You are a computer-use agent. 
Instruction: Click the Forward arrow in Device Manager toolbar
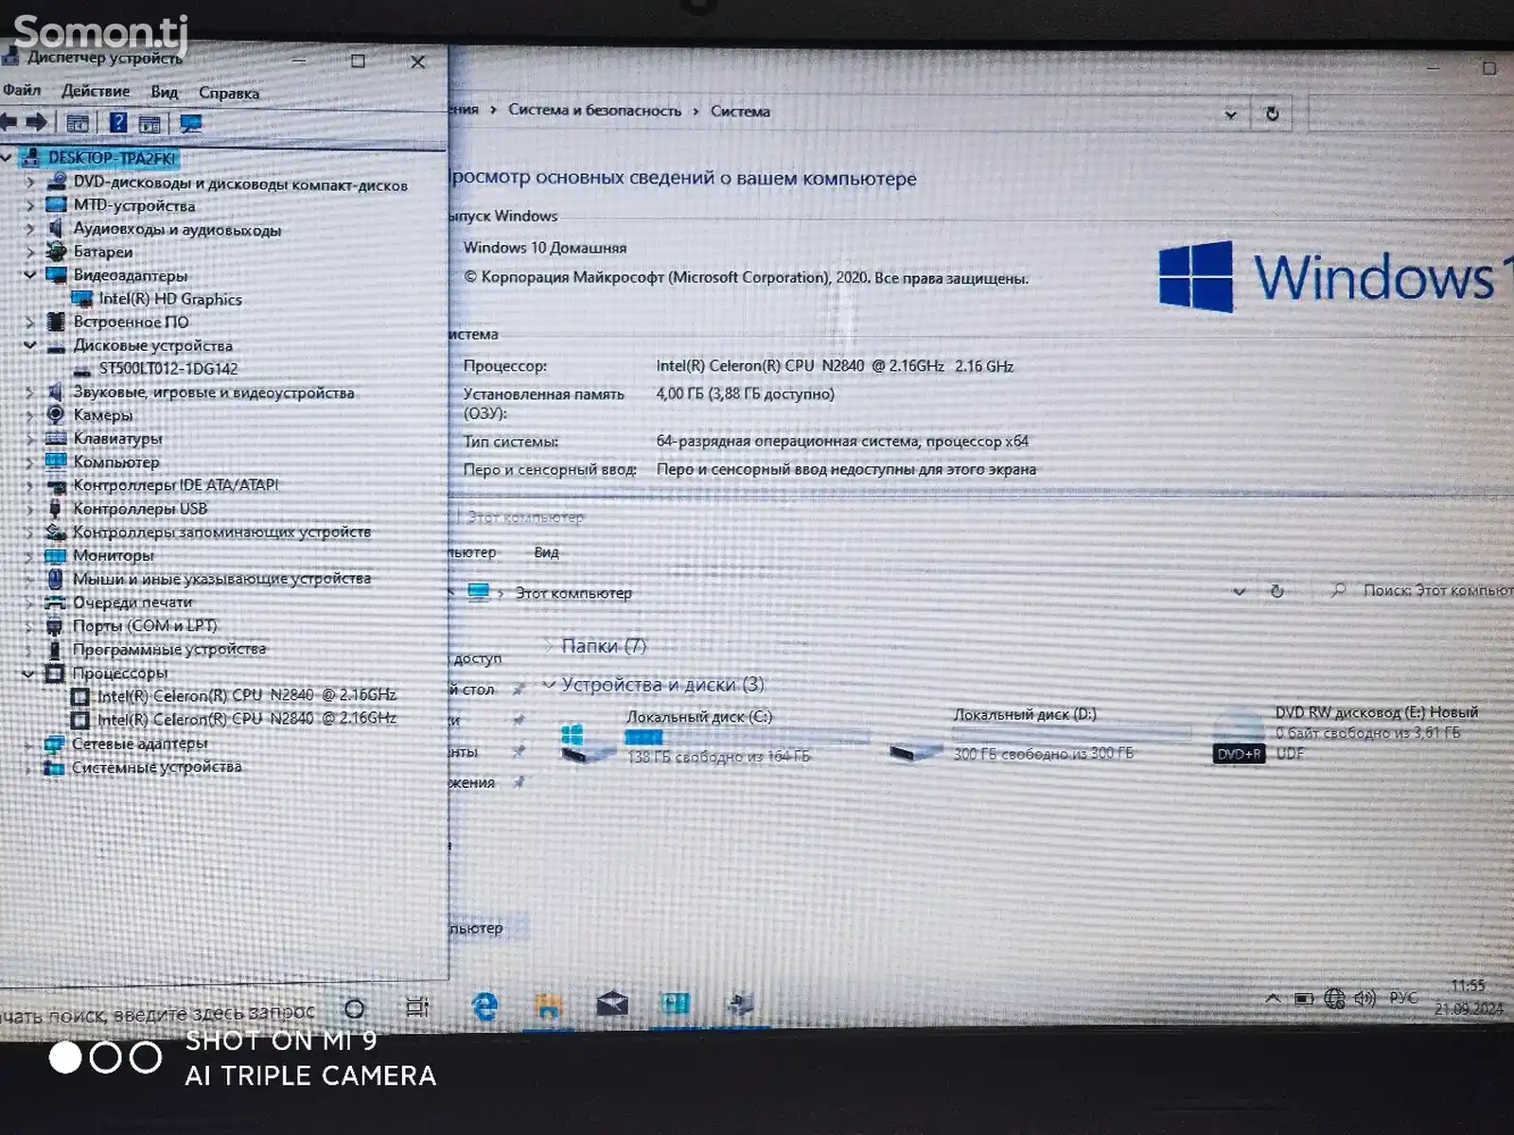[37, 122]
